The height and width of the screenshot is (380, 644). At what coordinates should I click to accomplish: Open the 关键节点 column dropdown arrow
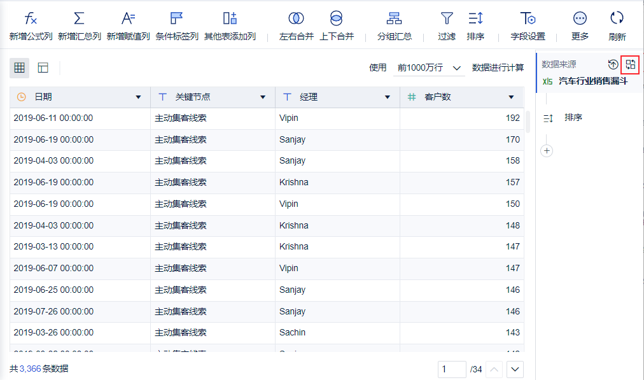coord(263,97)
